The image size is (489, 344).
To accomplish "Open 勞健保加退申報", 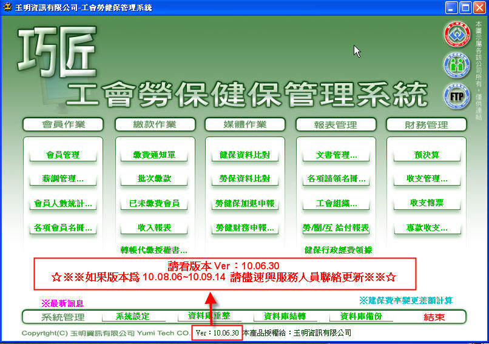I will 245,204.
